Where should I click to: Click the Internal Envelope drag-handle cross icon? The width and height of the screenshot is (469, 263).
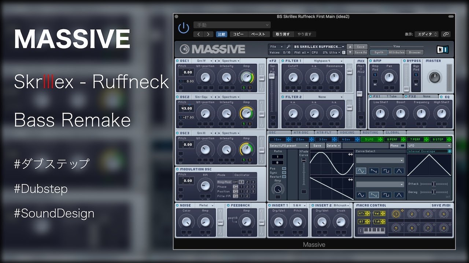click(450, 151)
